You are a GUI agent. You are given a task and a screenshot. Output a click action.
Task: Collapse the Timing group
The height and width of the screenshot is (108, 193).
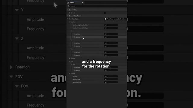(x=70, y=73)
